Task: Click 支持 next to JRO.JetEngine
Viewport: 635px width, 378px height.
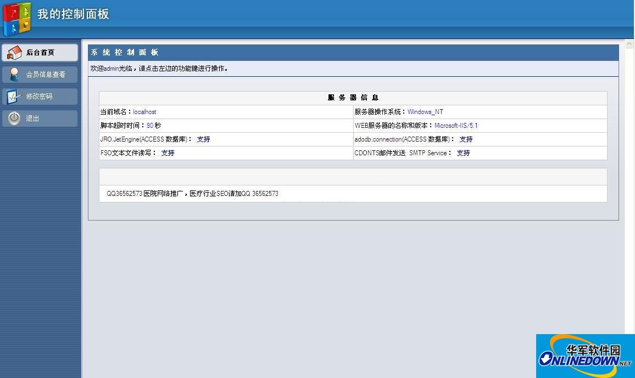Action: [x=203, y=139]
